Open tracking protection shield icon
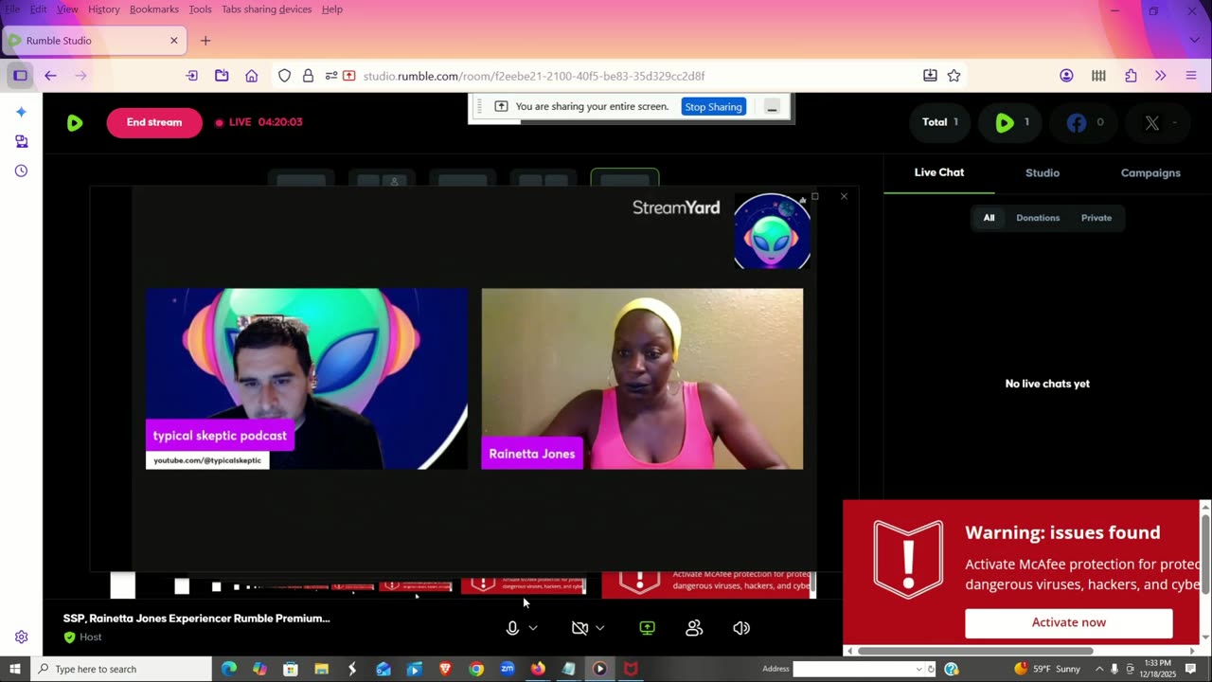 tap(284, 76)
